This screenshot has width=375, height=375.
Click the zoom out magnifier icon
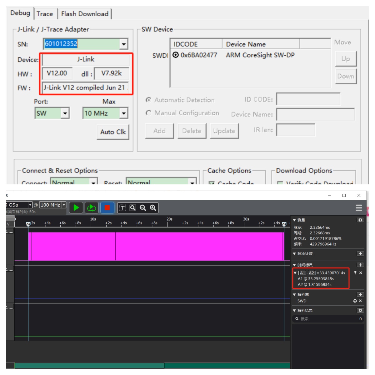[x=143, y=208]
